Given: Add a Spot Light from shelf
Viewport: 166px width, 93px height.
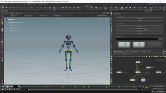Looking at the screenshot, I should coord(96,8).
